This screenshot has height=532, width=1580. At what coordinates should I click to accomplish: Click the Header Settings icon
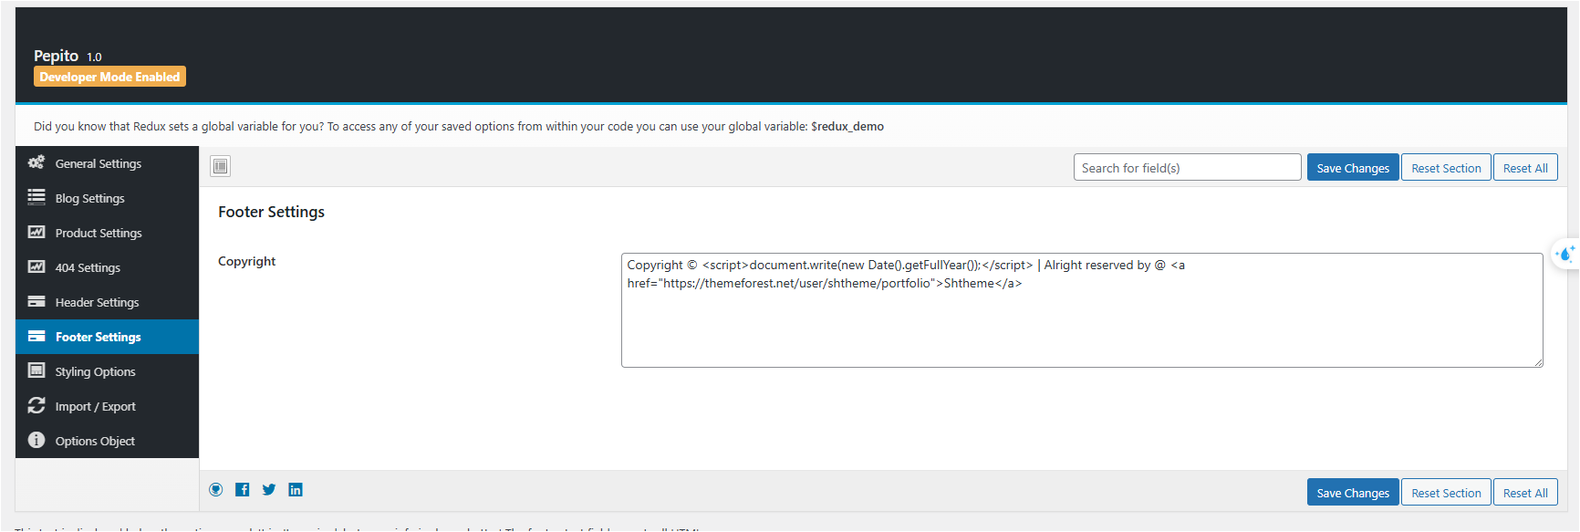click(x=36, y=301)
